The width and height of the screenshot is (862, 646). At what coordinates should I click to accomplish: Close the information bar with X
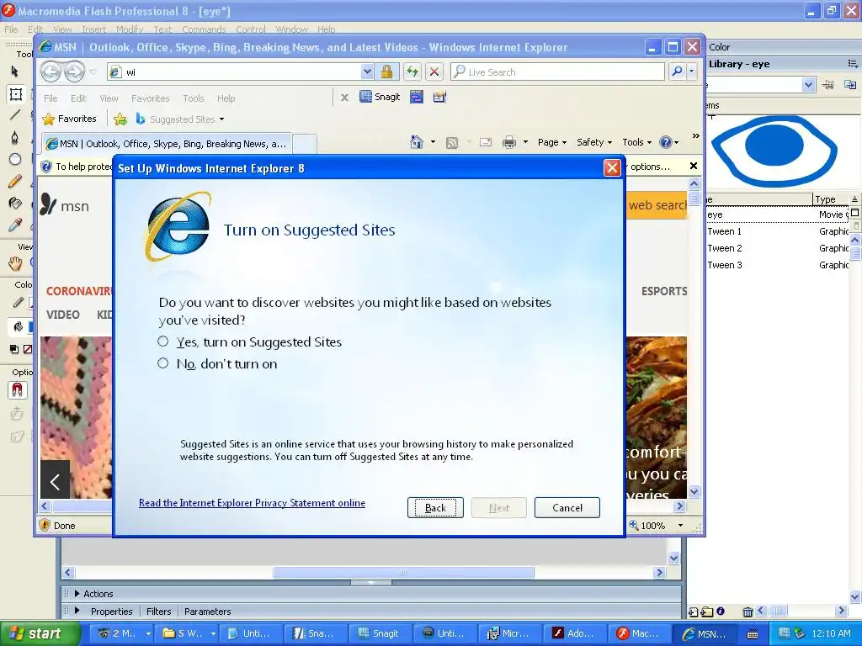[x=694, y=166]
